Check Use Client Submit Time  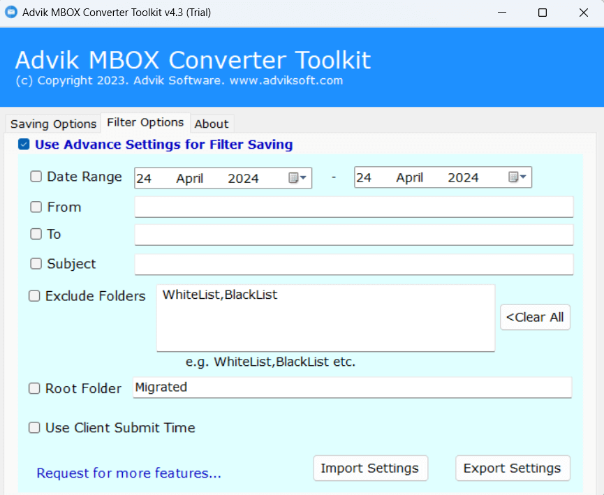click(34, 427)
